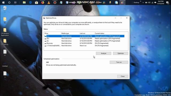171x96 pixels.
Task: Open the lightning bolt app in taskbar
Action: tap(110, 2)
